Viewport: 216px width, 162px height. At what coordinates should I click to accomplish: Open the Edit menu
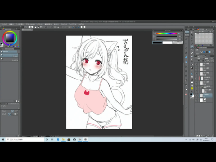coord(12,24)
